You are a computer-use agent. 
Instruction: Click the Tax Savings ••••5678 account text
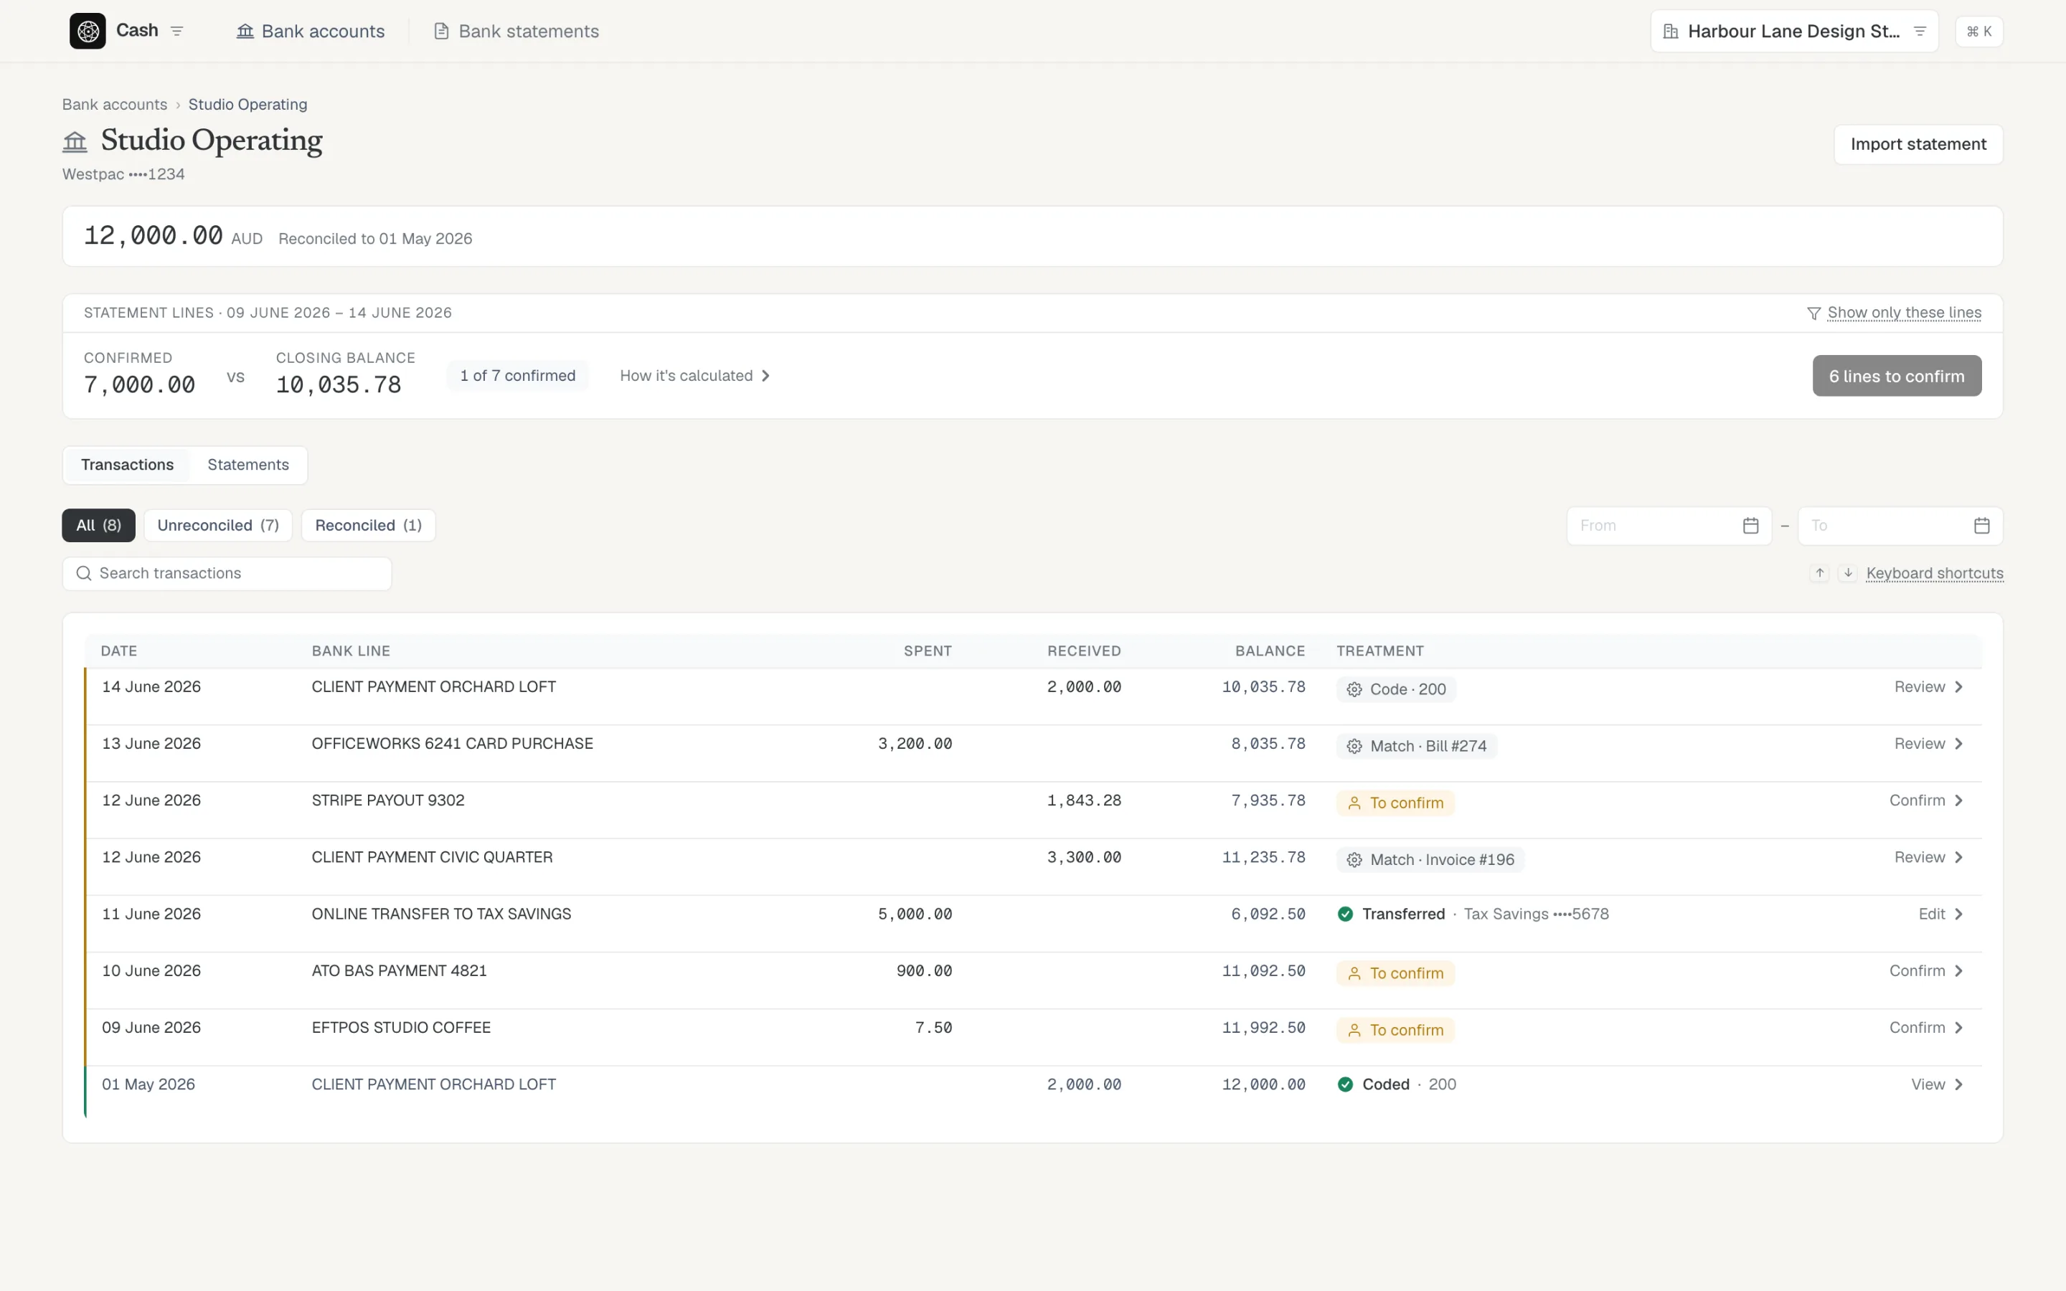pyautogui.click(x=1536, y=914)
